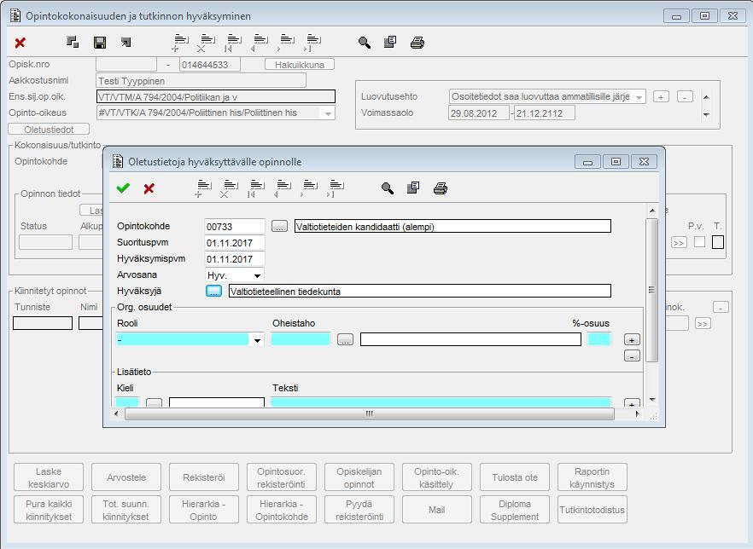This screenshot has height=549, width=753.
Task: Click the Laske keskiarvo button
Action: point(49,477)
